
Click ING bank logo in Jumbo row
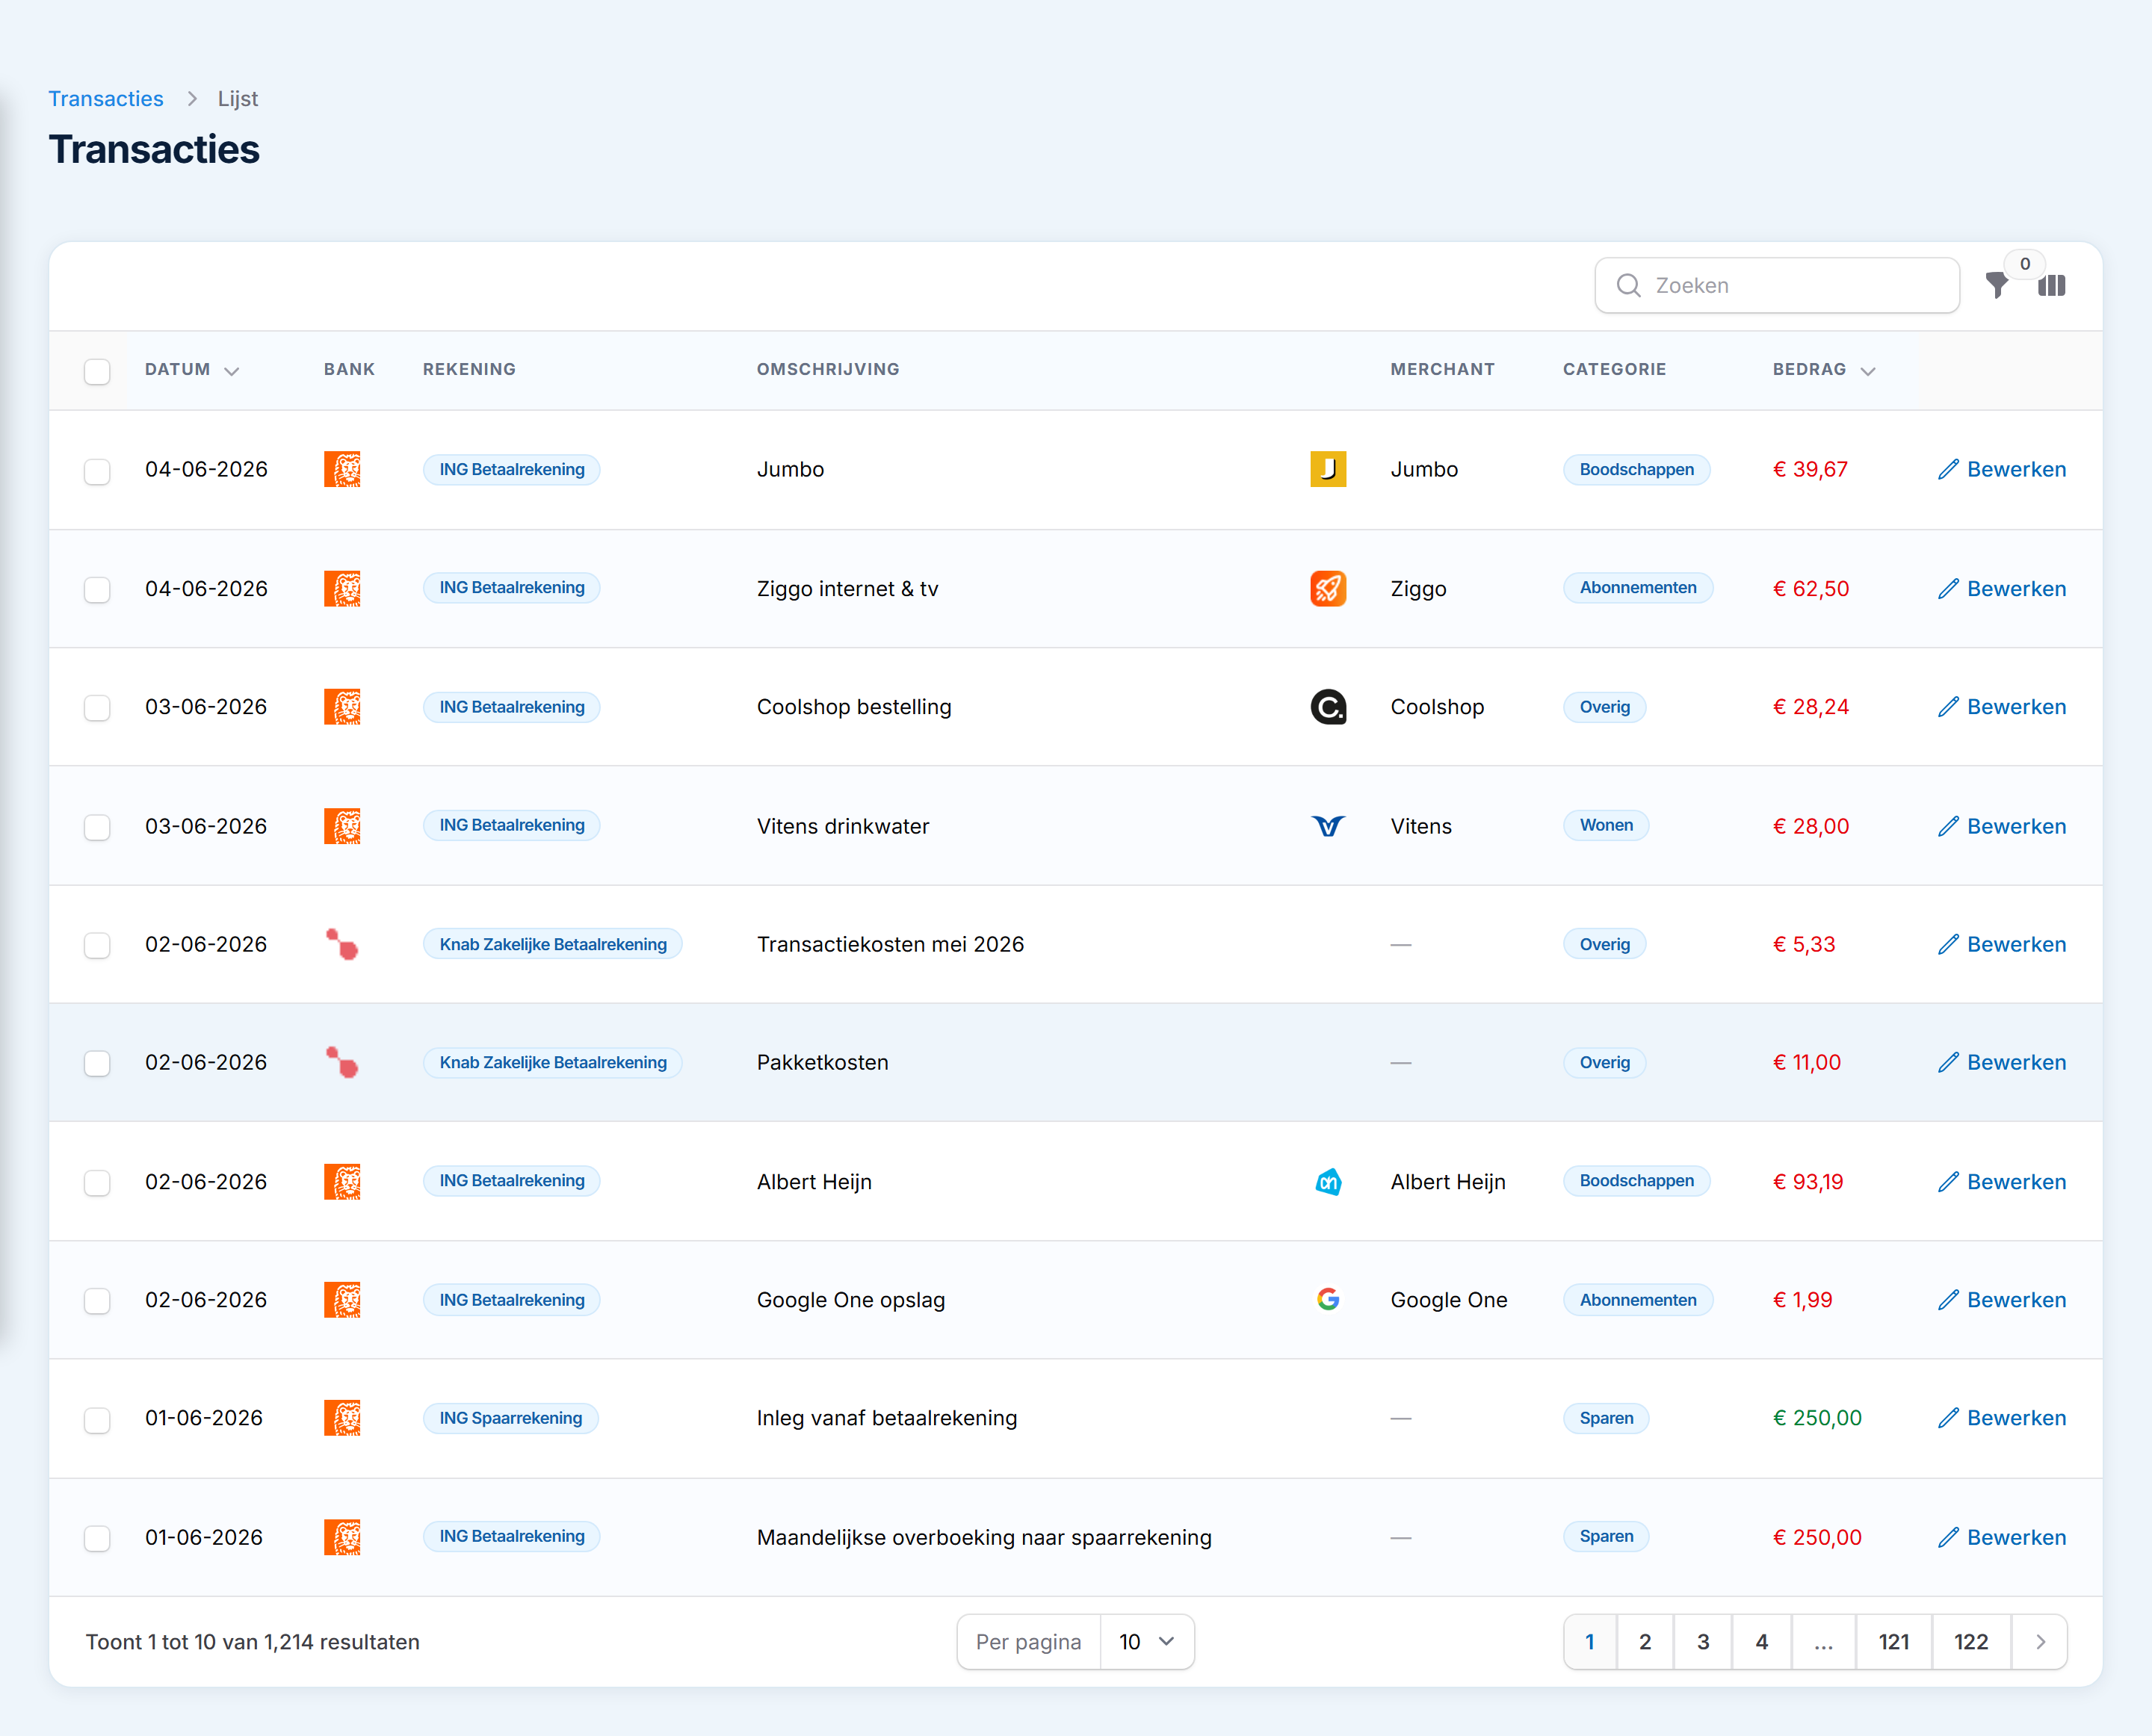[342, 470]
